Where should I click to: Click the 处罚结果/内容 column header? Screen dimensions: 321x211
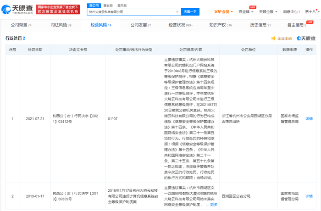[191, 50]
